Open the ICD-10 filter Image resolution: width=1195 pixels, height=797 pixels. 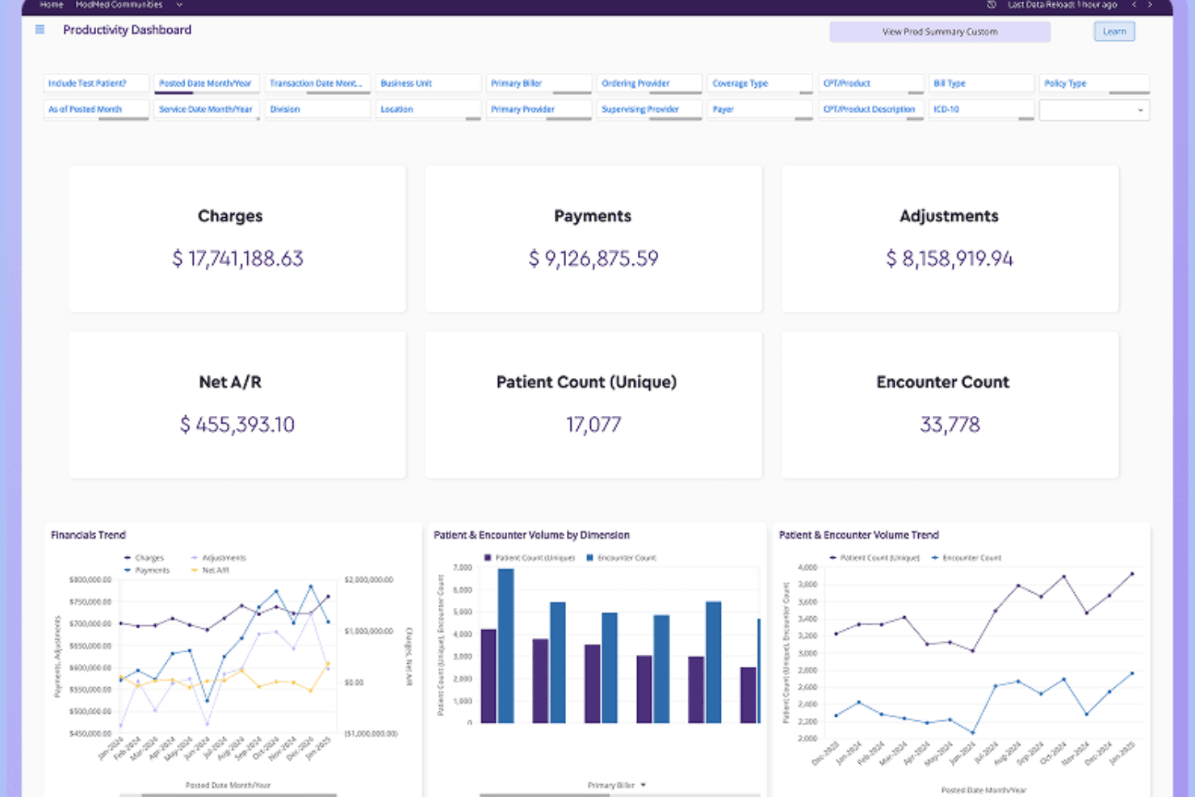[981, 110]
